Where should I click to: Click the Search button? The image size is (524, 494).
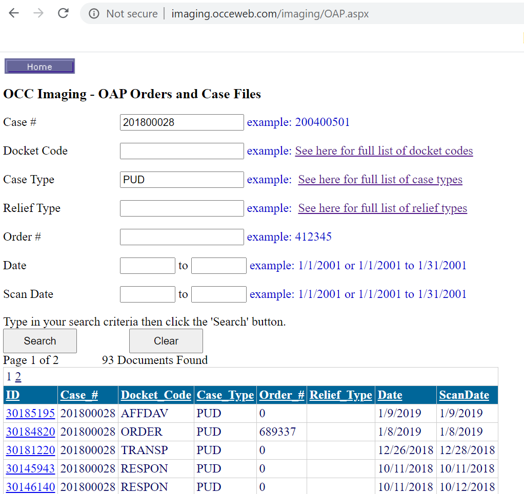pos(40,341)
